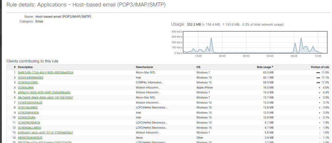Open client VCN0AGALLARDO
The height and width of the screenshot is (143, 332).
(30, 128)
